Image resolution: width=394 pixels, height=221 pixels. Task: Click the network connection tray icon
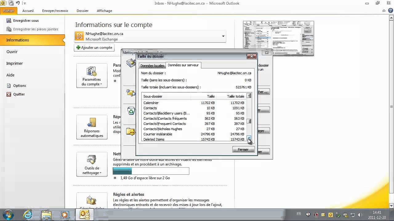[353, 215]
